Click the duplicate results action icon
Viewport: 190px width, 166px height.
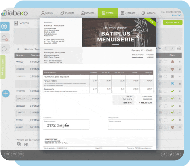point(19,144)
